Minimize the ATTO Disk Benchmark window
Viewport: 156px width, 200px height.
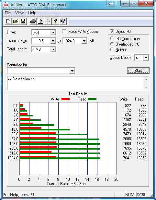[125, 3]
